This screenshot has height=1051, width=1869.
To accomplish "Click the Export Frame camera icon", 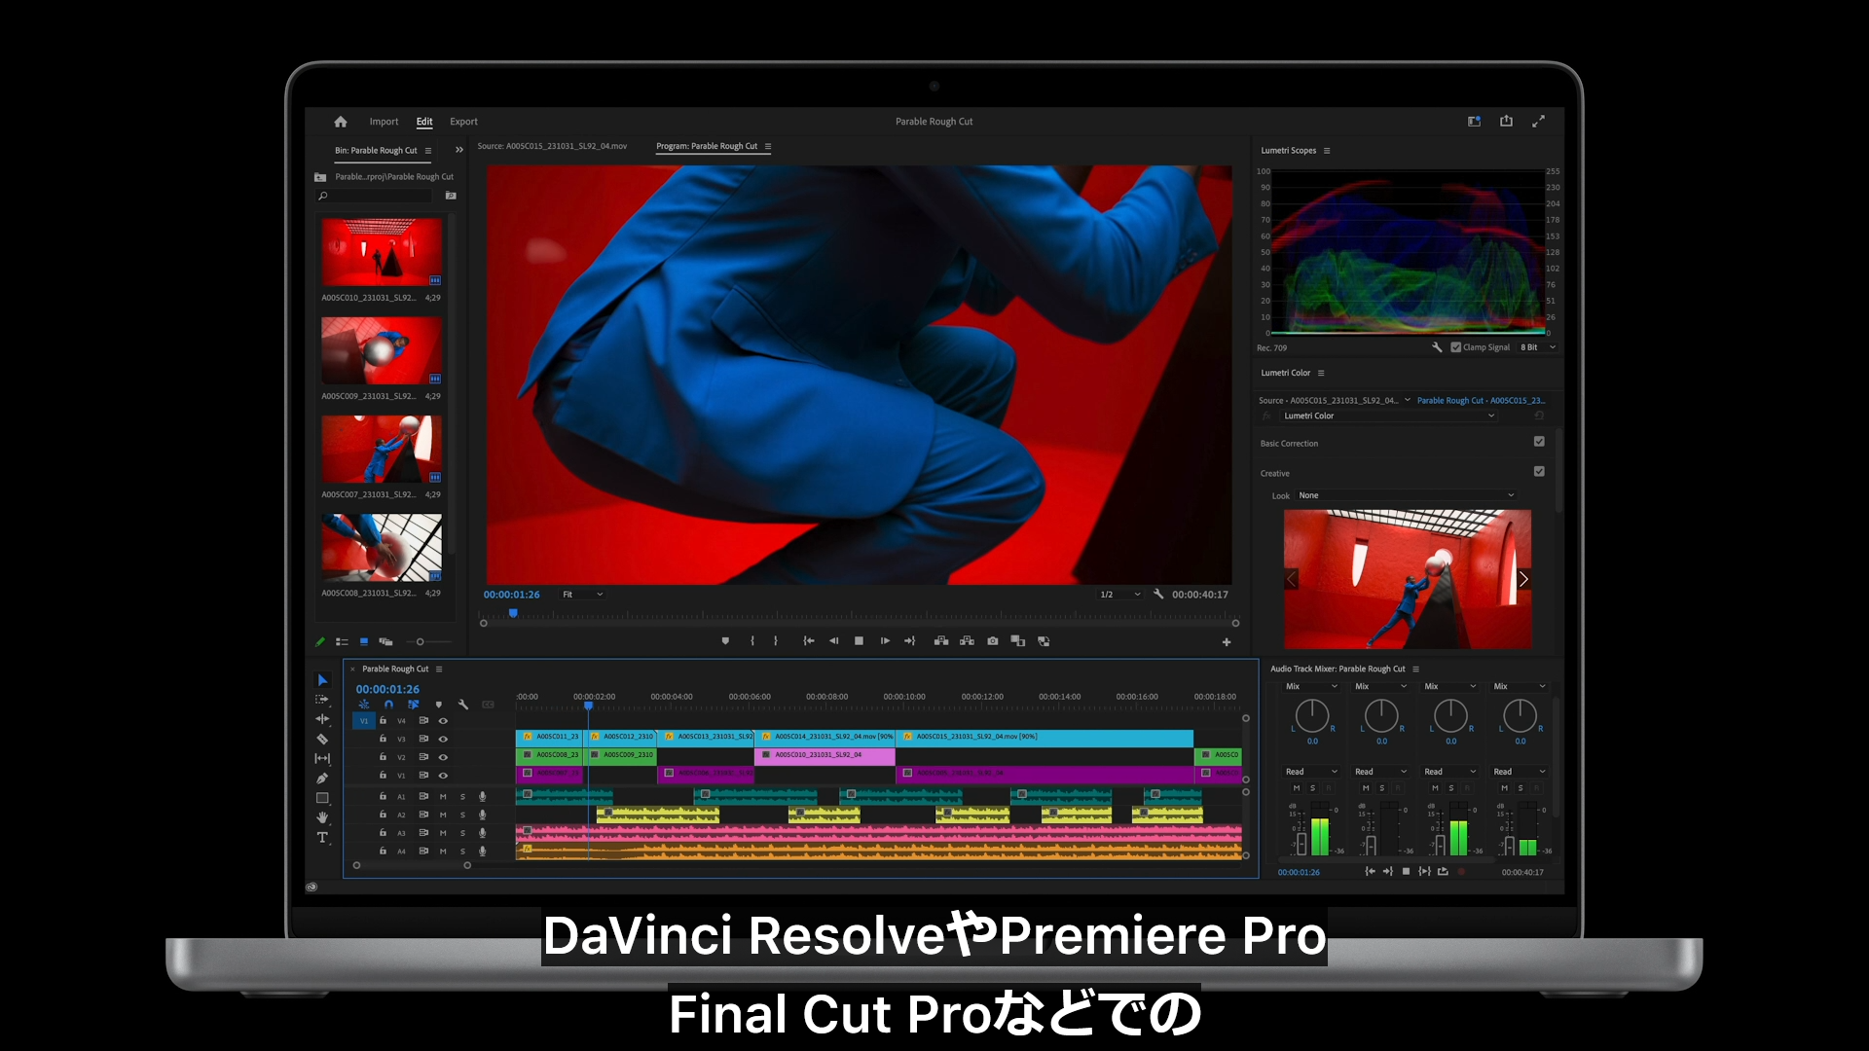I will [x=992, y=641].
